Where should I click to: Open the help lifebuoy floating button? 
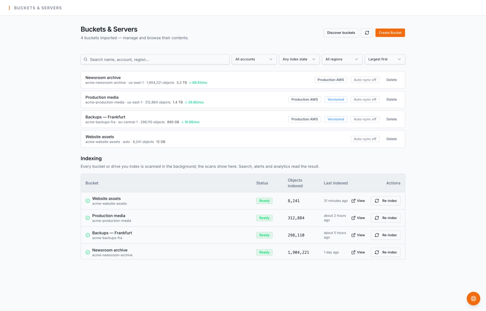(473, 299)
